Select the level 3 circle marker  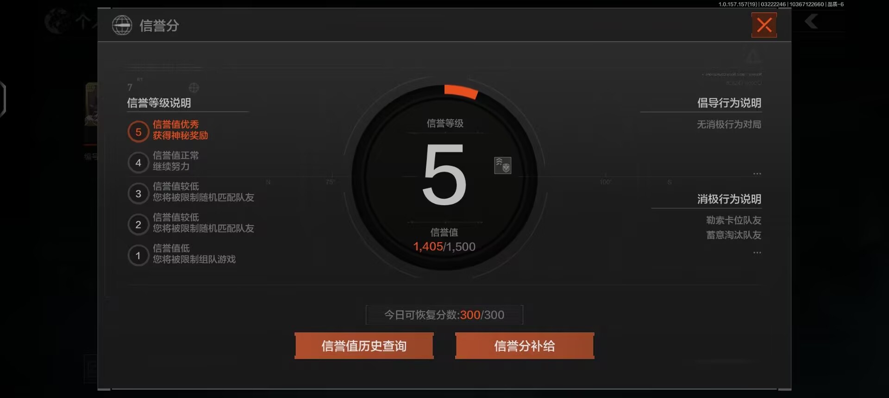[x=138, y=194]
